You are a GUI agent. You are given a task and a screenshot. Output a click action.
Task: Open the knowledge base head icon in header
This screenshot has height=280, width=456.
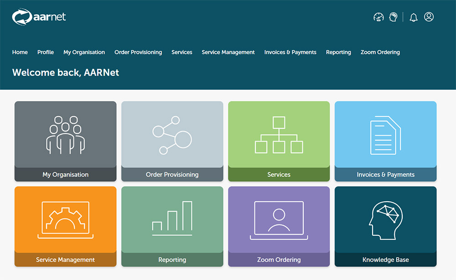[393, 17]
